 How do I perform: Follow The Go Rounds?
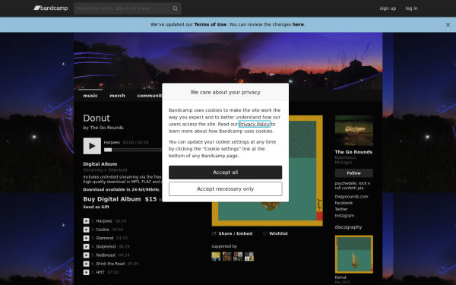click(354, 173)
